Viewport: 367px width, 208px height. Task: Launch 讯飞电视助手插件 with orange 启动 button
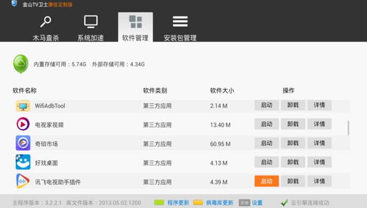tap(267, 181)
